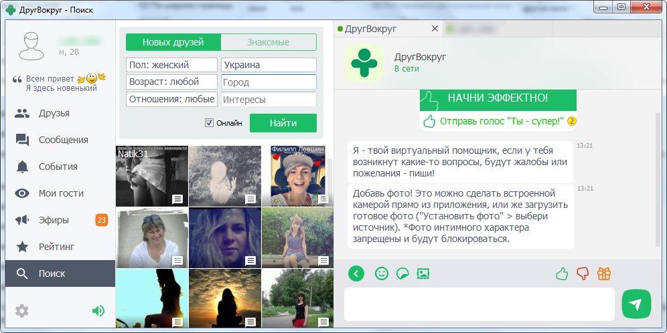Screen dimensions: 667x333
Task: Click message icon on sunset silhouette photo
Action: pos(250,322)
